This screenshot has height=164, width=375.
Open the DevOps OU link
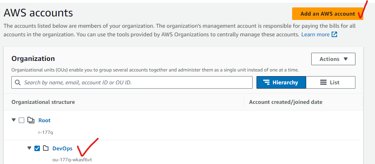tap(62, 148)
